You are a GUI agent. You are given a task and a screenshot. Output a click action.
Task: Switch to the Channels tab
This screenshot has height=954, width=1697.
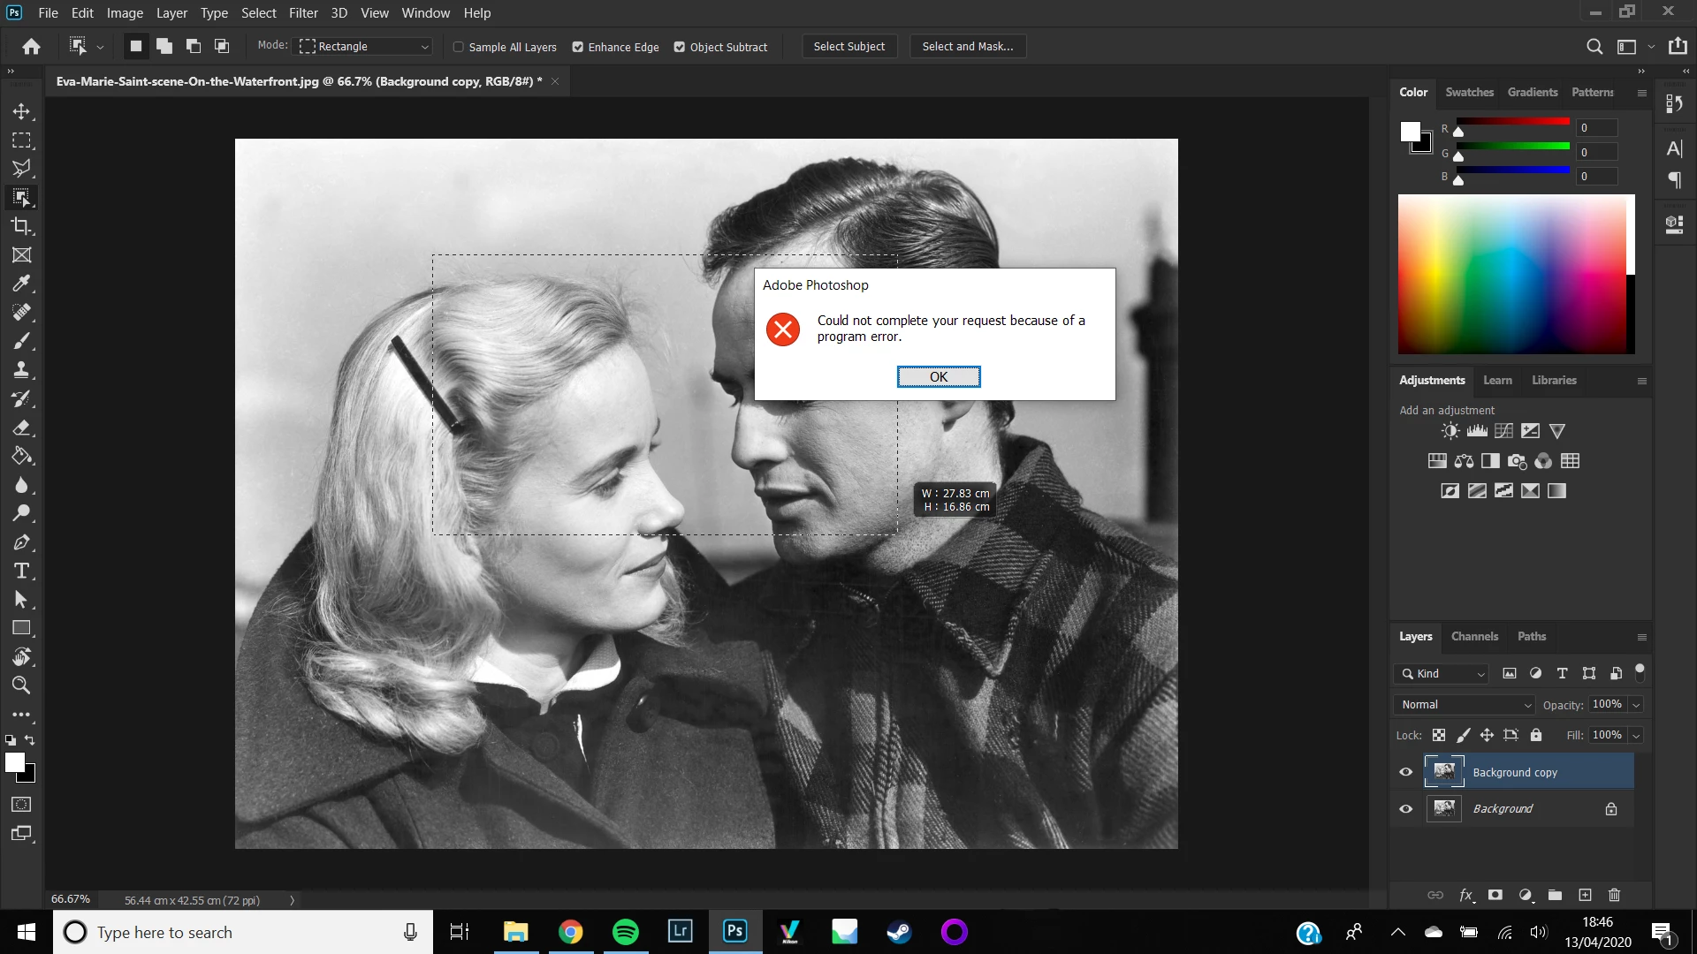pos(1474,636)
